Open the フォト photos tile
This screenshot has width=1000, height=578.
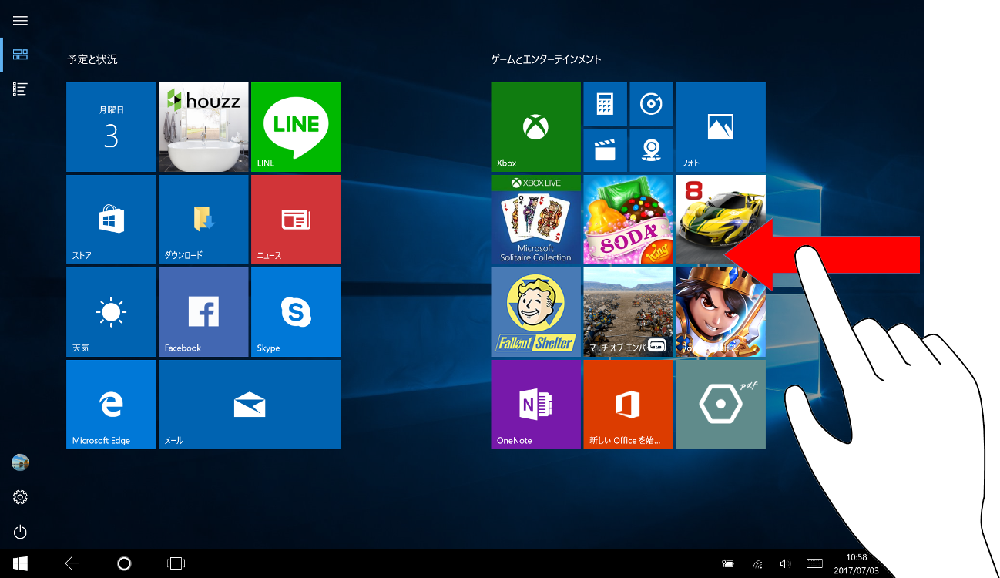pyautogui.click(x=720, y=127)
